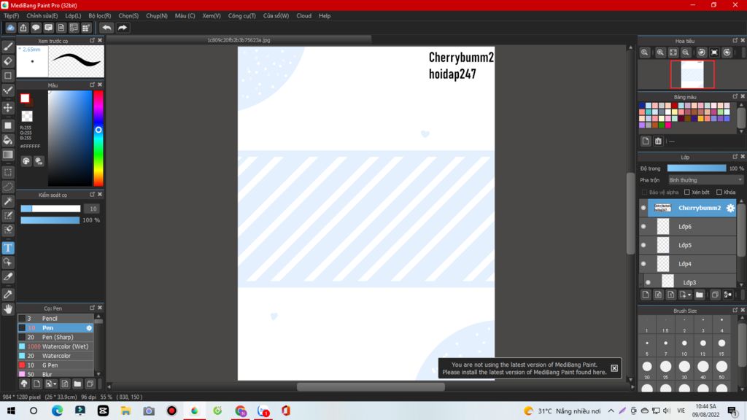
Task: Open the Tệp(F) menu
Action: pos(12,16)
